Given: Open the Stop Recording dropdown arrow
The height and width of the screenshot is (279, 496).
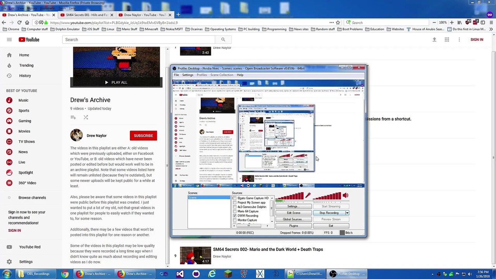Looking at the screenshot, I should tap(347, 213).
